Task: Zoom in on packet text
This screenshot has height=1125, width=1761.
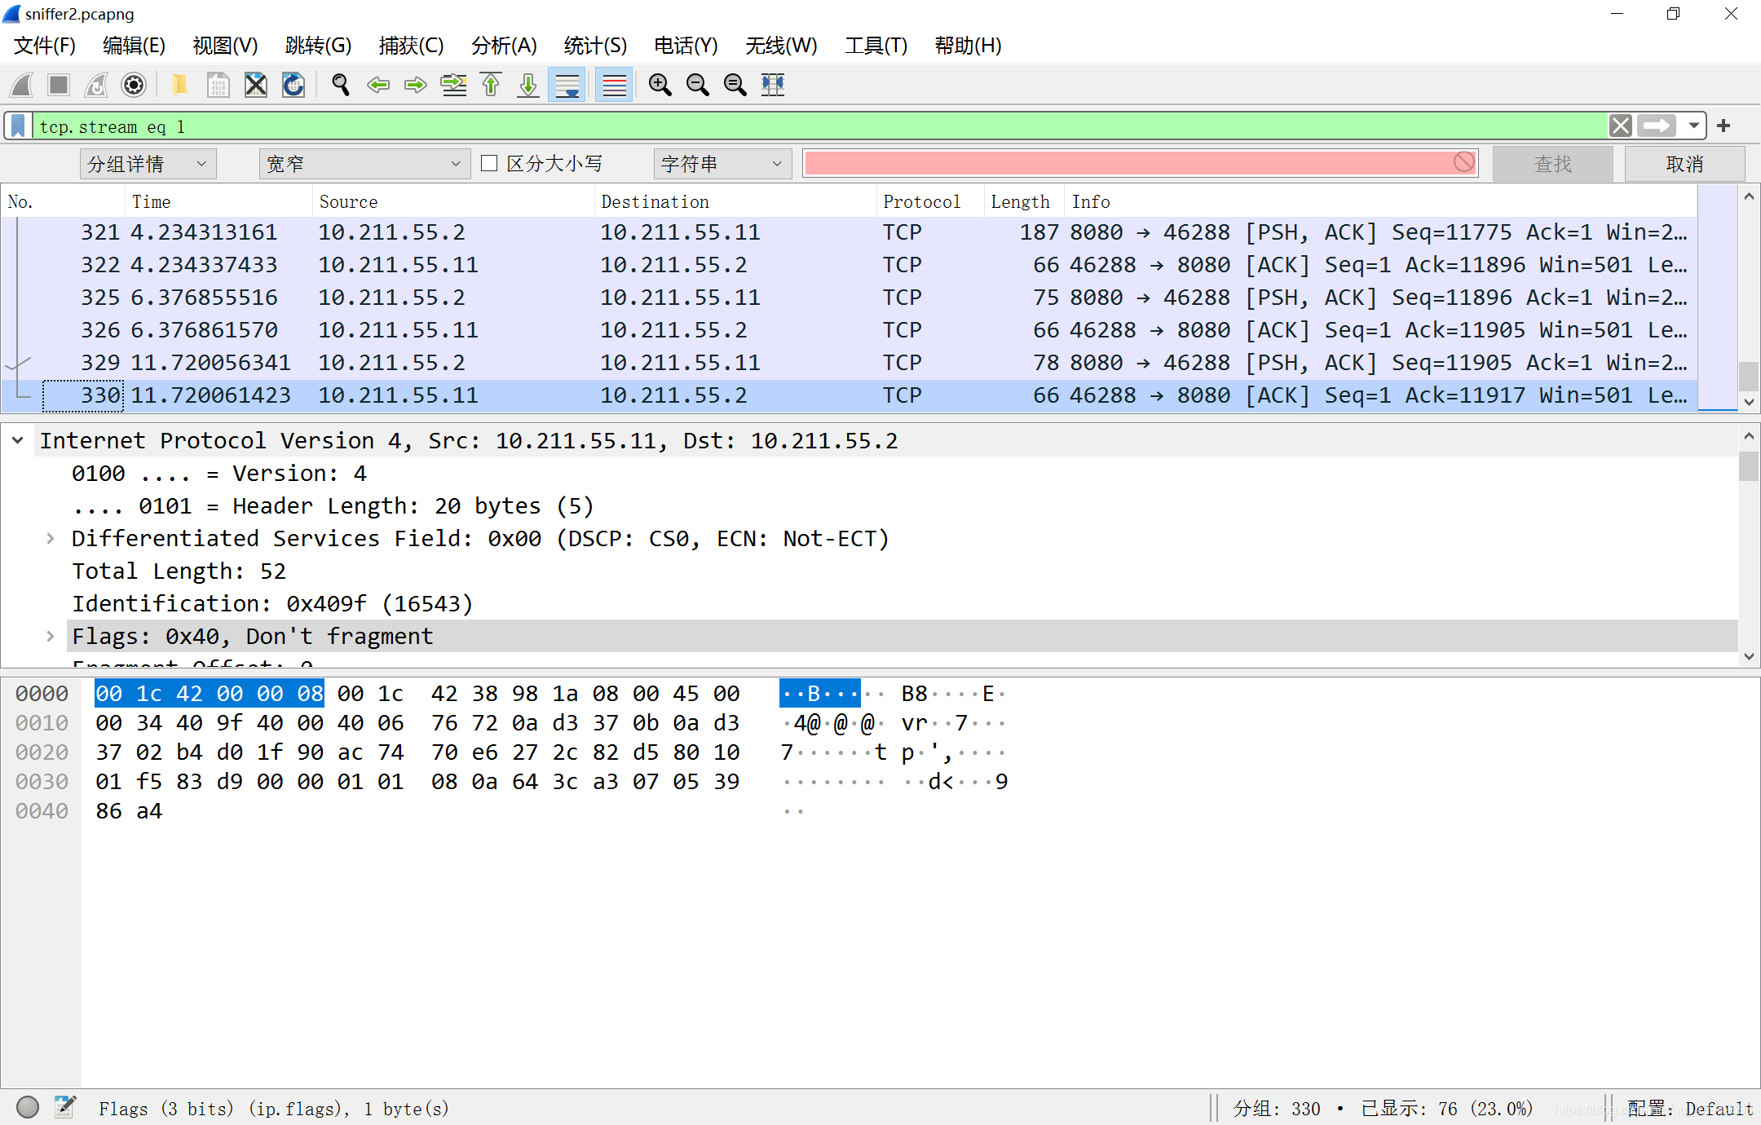Action: 660,85
